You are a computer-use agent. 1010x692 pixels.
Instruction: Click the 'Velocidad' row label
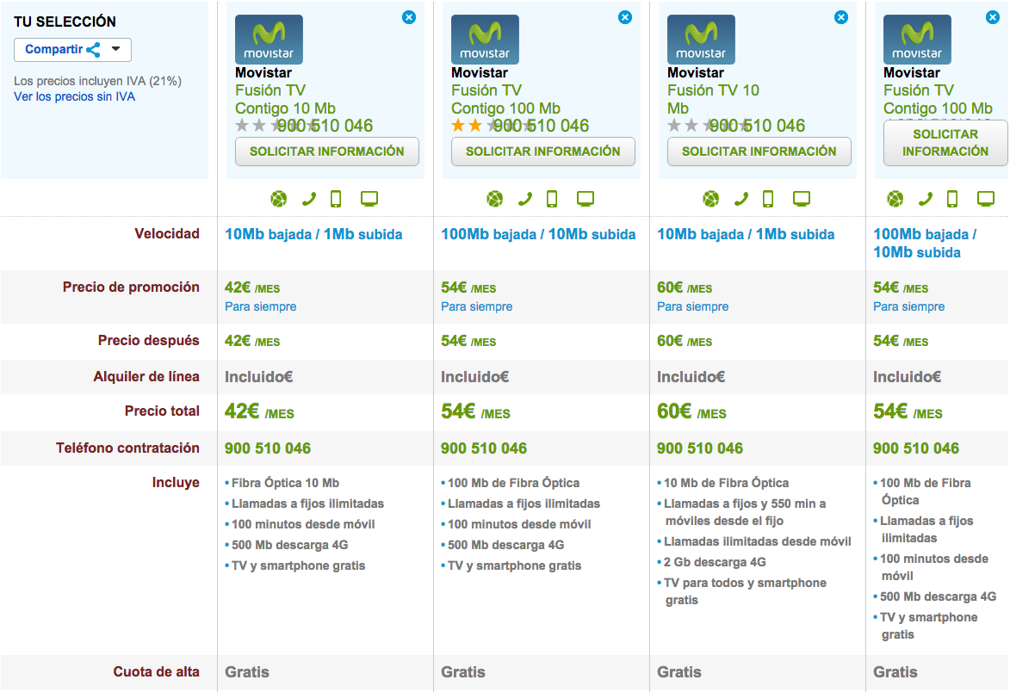tap(167, 233)
